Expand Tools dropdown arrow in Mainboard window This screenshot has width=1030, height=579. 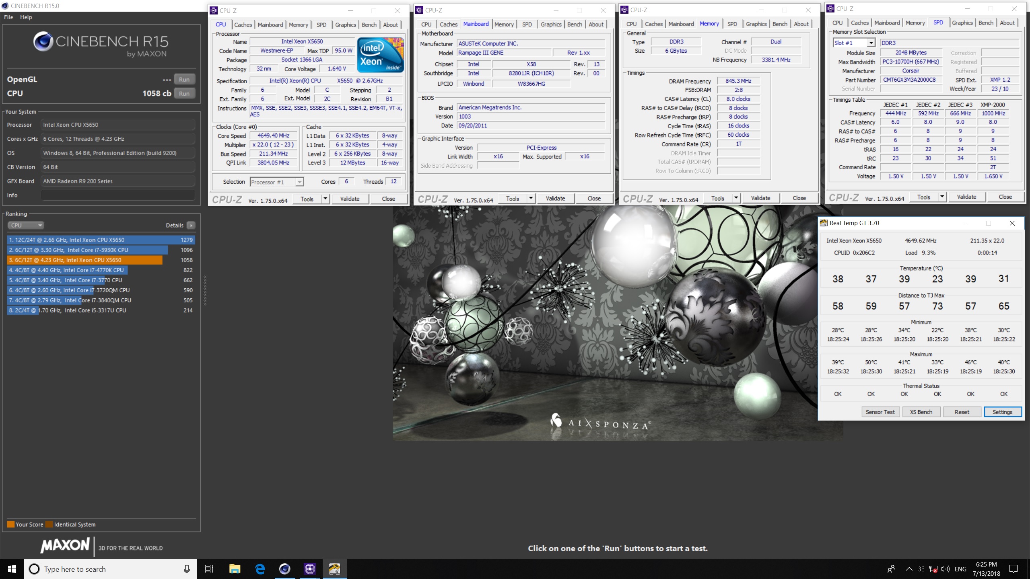531,198
